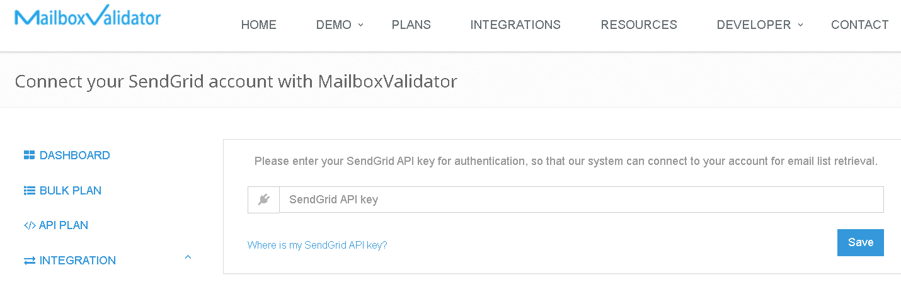
Task: Click the MailboxValidator logo
Action: [x=88, y=17]
